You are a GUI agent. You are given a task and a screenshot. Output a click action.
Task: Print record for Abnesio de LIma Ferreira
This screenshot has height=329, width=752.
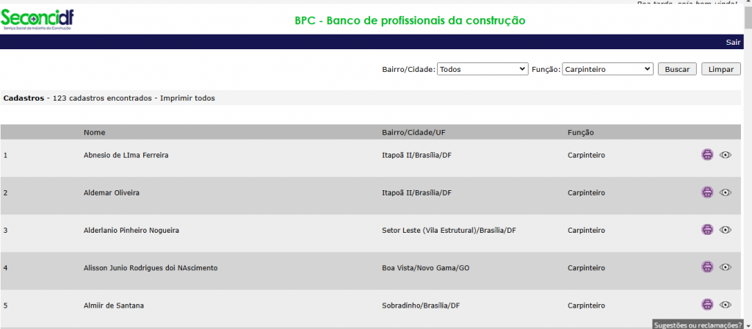pos(707,154)
